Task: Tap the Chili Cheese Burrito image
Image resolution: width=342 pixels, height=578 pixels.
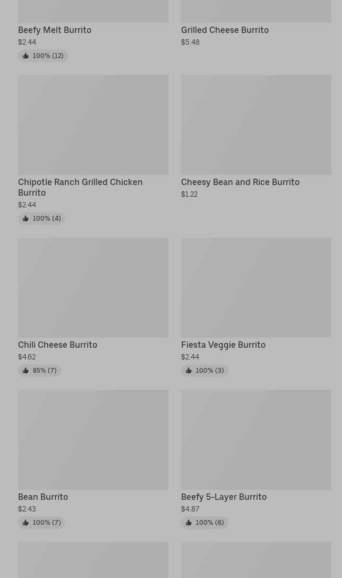Action: tap(93, 287)
